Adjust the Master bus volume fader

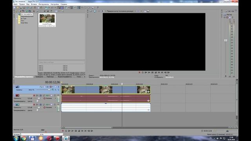pyautogui.click(x=226, y=40)
